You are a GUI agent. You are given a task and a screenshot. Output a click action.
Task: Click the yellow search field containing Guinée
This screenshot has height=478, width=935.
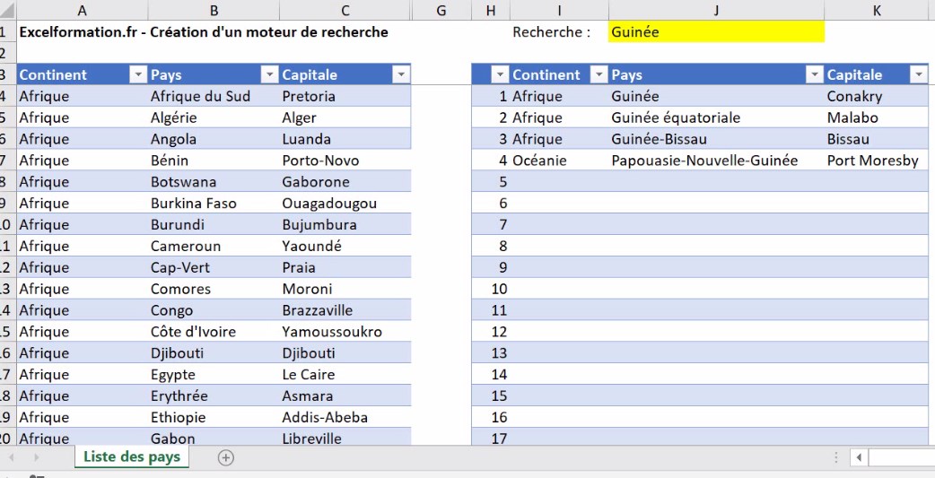716,32
